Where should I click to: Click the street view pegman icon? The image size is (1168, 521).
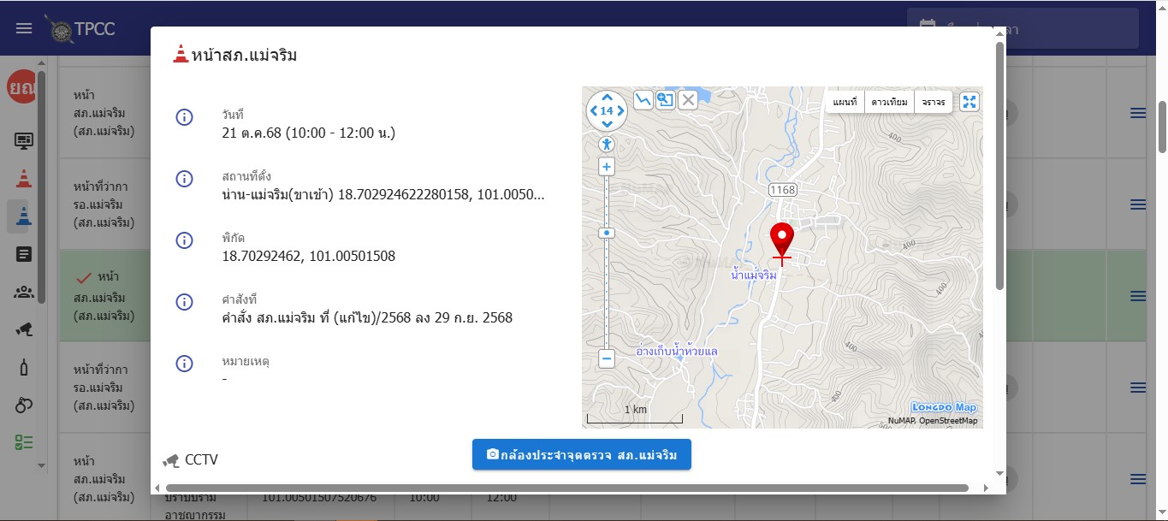click(x=607, y=144)
